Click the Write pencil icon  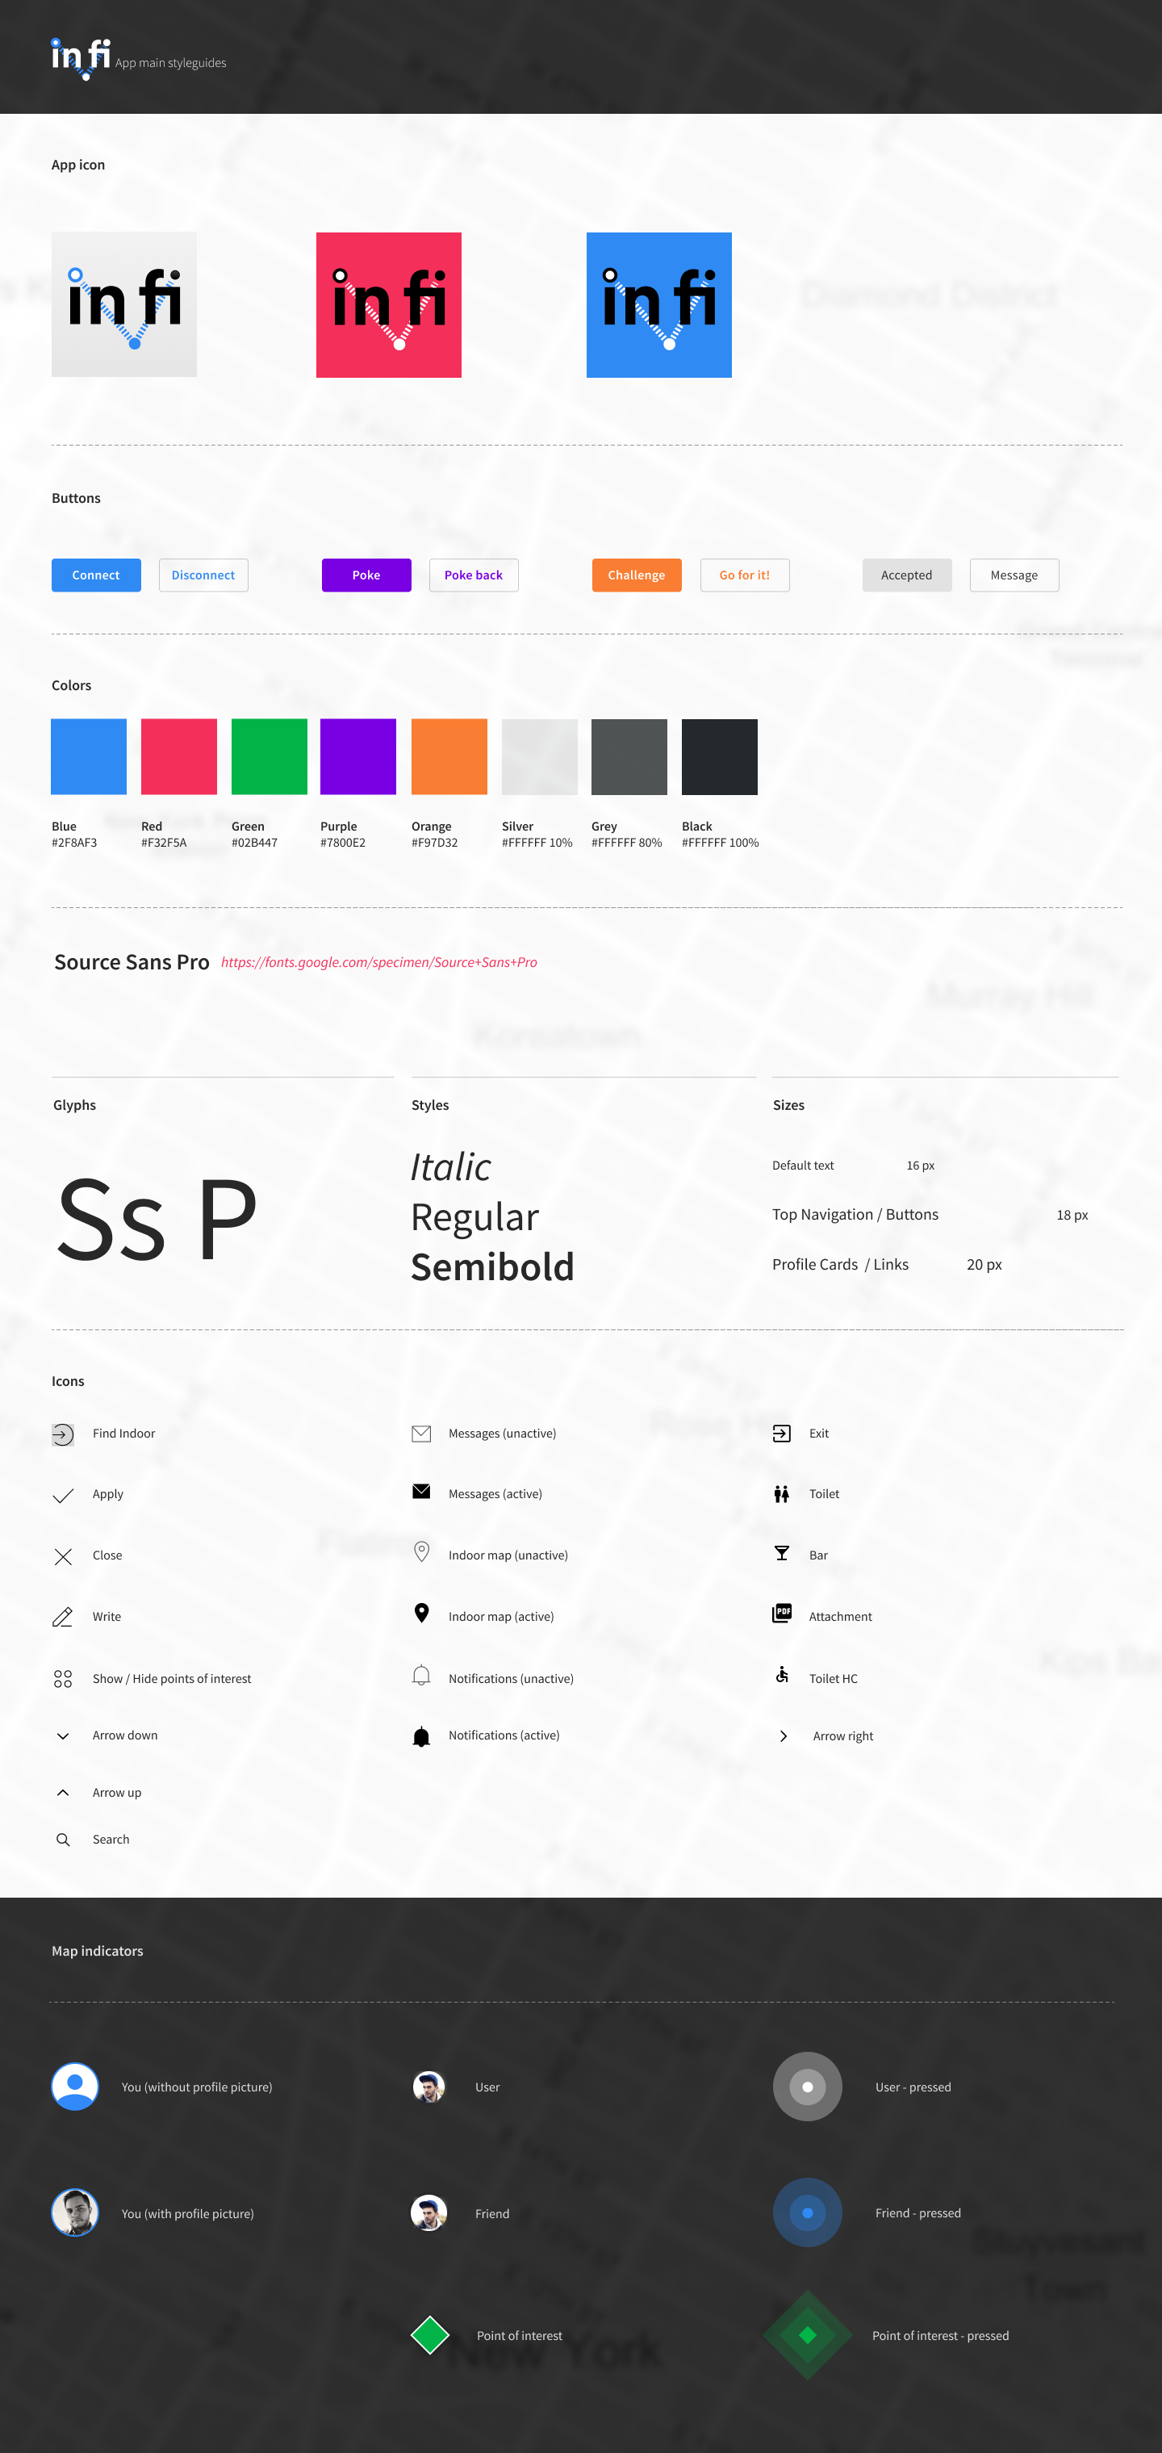[x=63, y=1617]
